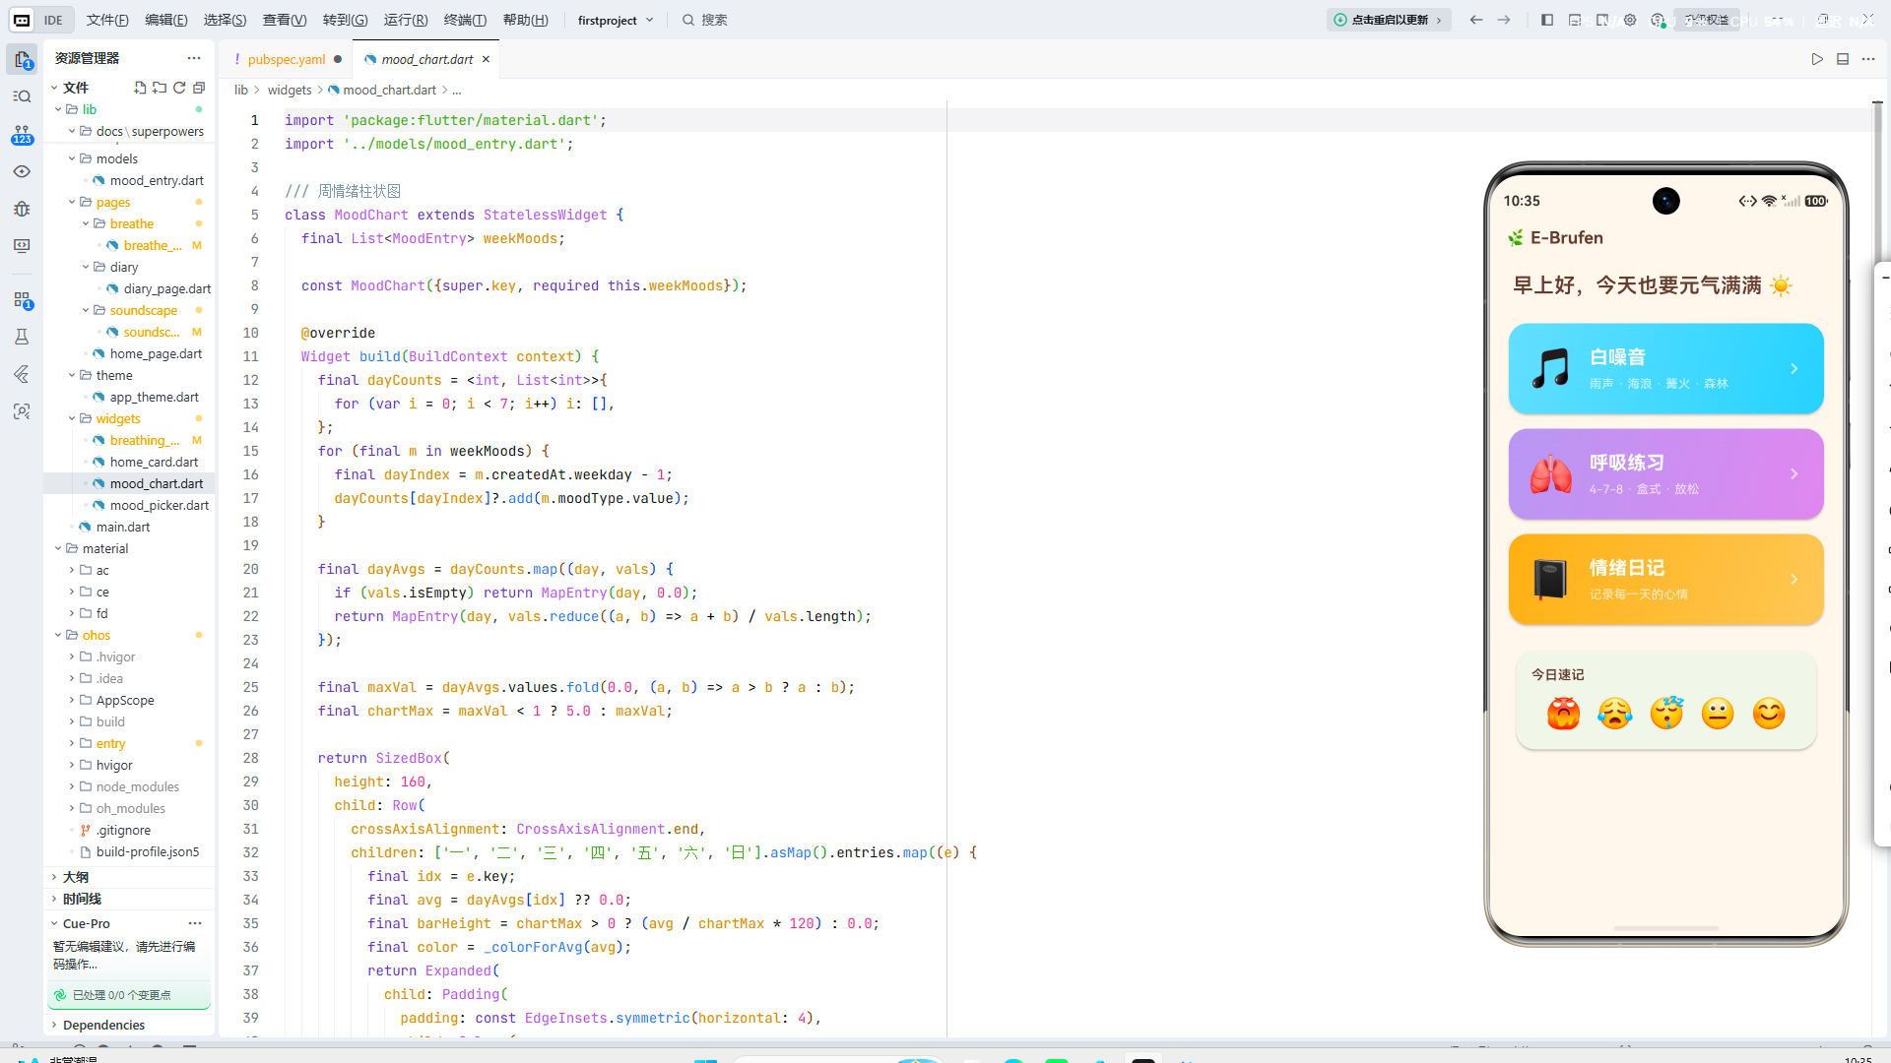This screenshot has height=1063, width=1891.
Task: Select the neutral face emoji
Action: tap(1718, 714)
